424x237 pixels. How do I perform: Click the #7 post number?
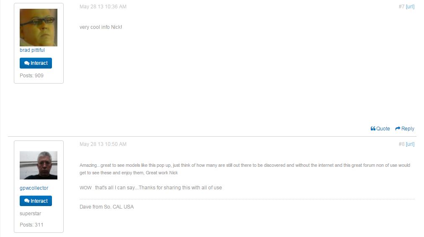click(x=401, y=7)
